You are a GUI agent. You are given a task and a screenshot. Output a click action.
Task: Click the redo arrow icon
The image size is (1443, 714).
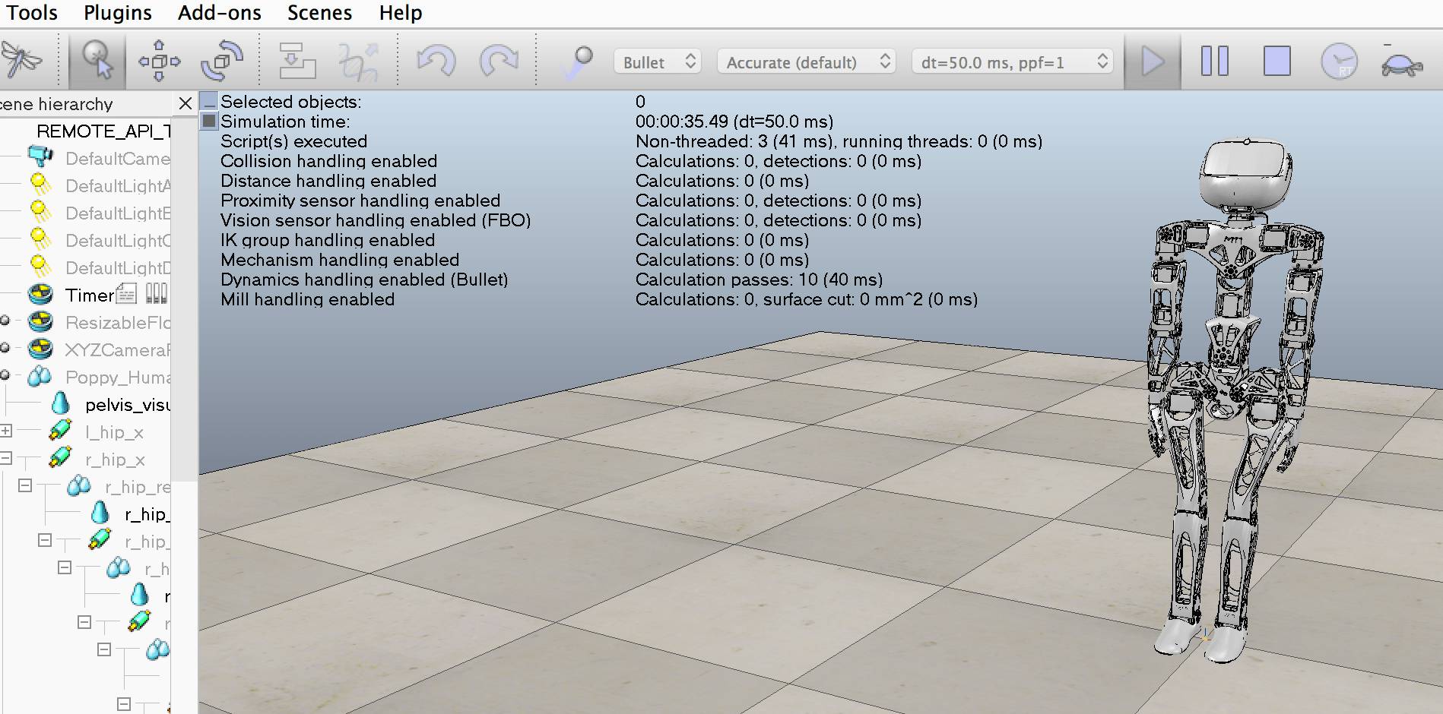click(x=499, y=61)
